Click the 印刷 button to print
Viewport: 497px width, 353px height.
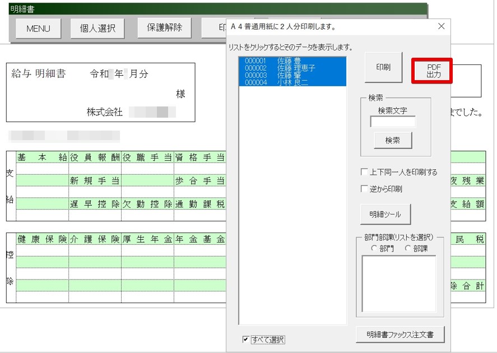click(x=384, y=67)
